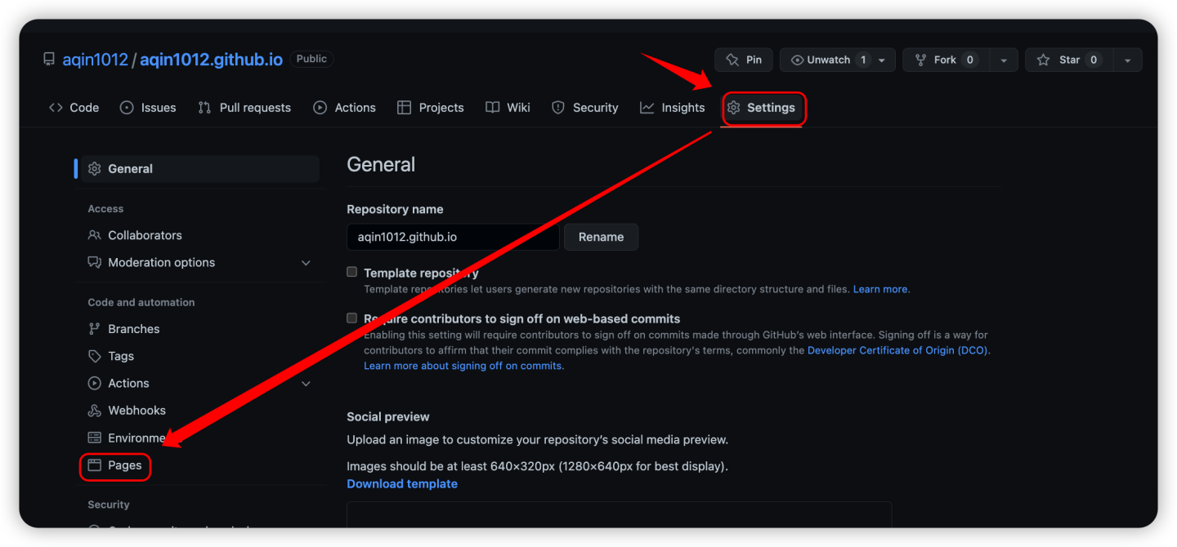Click the Moderation options comment icon
Screen dimensions: 1177x547
point(95,263)
